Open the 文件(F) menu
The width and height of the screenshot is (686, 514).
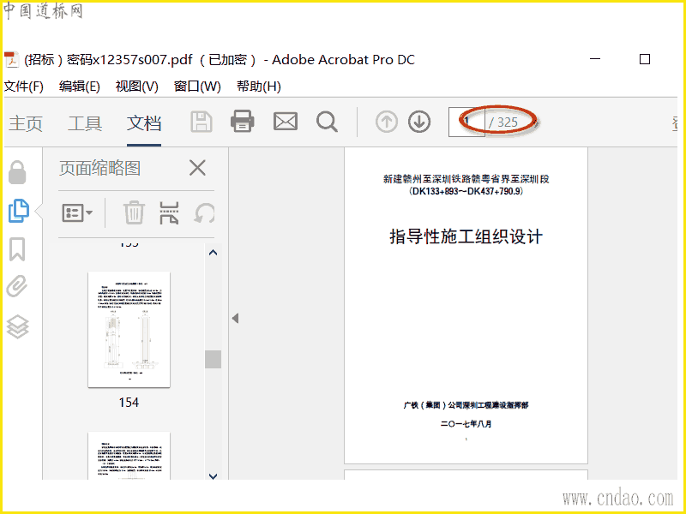(24, 87)
